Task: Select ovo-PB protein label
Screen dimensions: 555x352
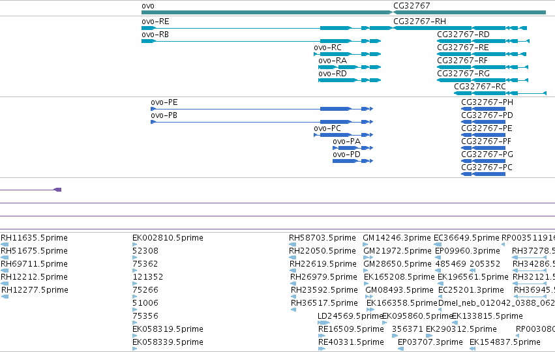Action: tap(164, 115)
